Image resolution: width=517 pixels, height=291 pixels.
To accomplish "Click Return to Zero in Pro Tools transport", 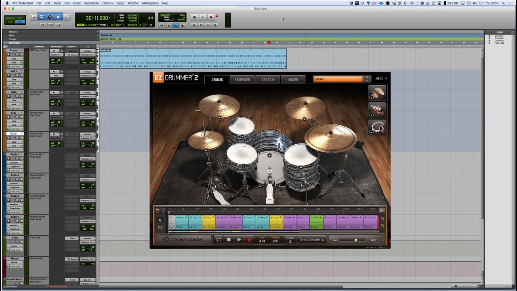I will click(194, 25).
